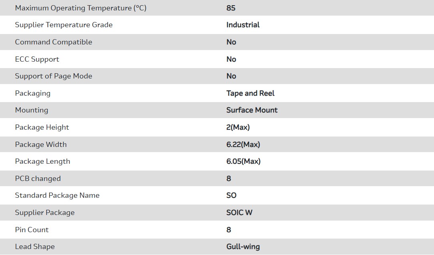Select the "Surface Mount" value
Screen dimensions: 434x255
[x=252, y=110]
